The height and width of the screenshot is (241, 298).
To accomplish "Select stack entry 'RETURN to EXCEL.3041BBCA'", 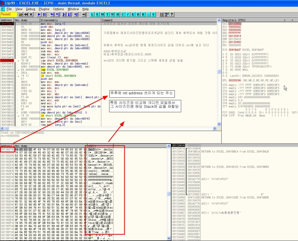I will coord(235,151).
